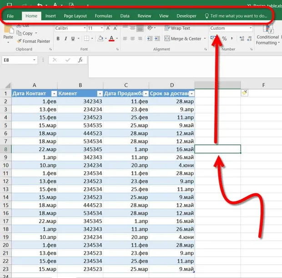Apply Percent Style with the % icon

tap(224, 38)
